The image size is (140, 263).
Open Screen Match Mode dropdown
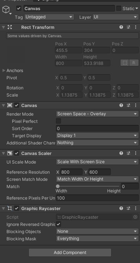tap(97, 179)
